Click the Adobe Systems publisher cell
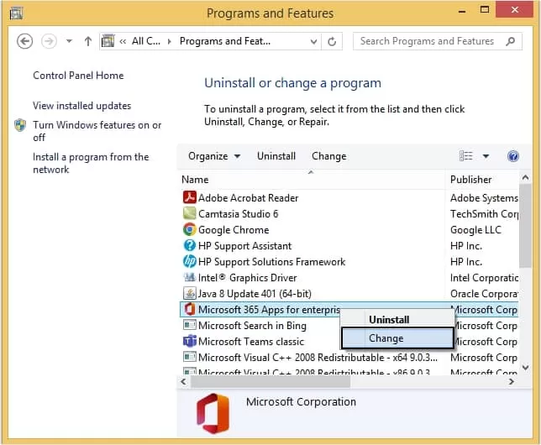The height and width of the screenshot is (445, 541). [484, 198]
